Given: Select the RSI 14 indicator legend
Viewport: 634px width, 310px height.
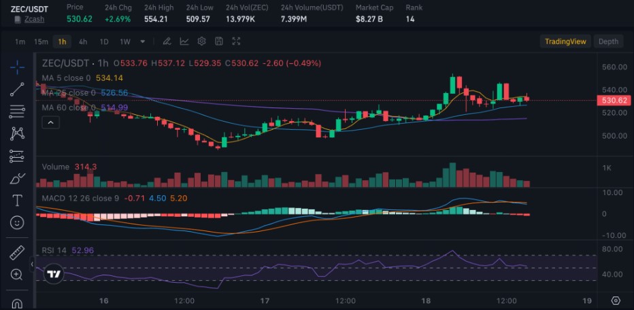Looking at the screenshot, I should [54, 251].
